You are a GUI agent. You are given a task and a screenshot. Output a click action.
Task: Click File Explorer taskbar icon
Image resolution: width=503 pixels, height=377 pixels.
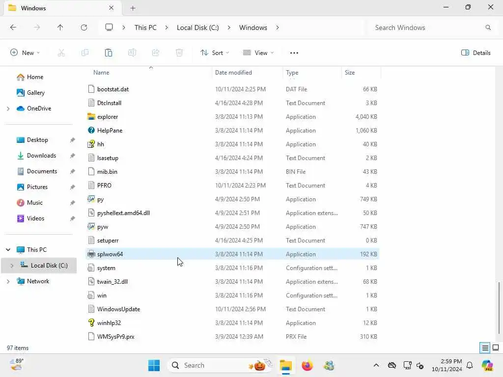[x=285, y=365]
